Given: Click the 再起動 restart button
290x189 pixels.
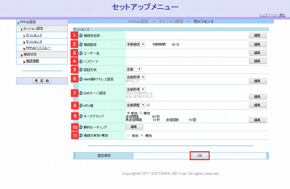Looking at the screenshot, I should pyautogui.click(x=42, y=81).
